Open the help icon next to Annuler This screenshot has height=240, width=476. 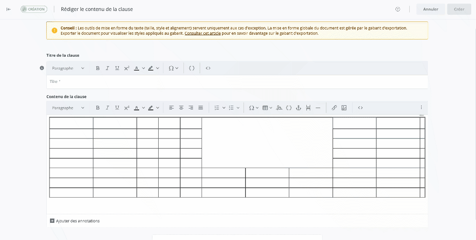pyautogui.click(x=398, y=9)
